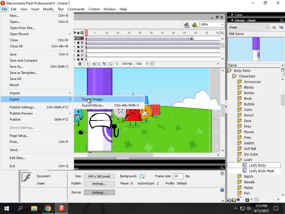Screen dimensions: 285x214
Task: Click the timeline horizontal scrollbar thumb
Action: pos(152,64)
